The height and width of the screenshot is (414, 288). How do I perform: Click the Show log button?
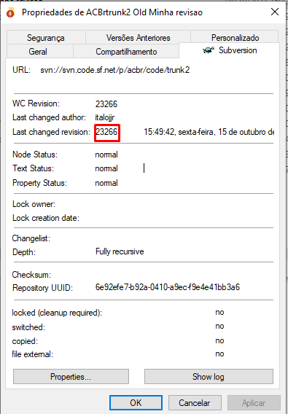pyautogui.click(x=209, y=377)
